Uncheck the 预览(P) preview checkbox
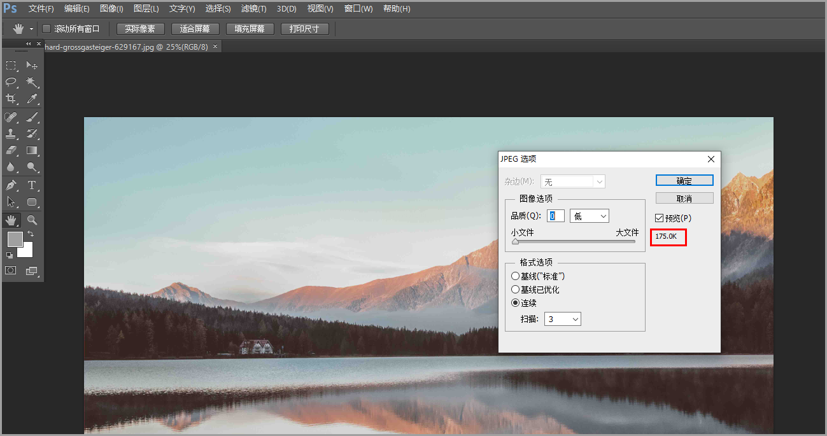The width and height of the screenshot is (827, 436). [x=660, y=218]
